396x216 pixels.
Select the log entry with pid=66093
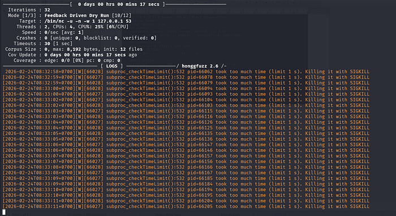(x=186, y=94)
